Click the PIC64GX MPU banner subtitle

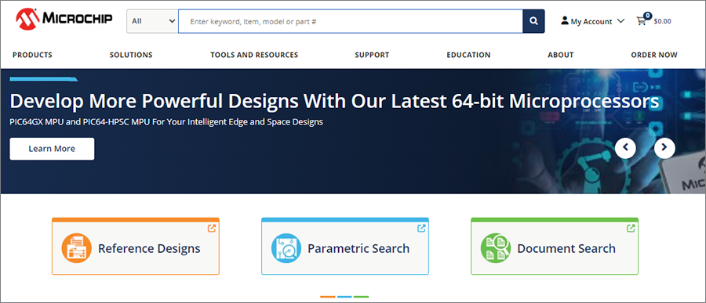166,122
